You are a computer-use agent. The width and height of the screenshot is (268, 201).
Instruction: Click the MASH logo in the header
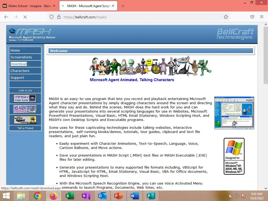coord(30,32)
